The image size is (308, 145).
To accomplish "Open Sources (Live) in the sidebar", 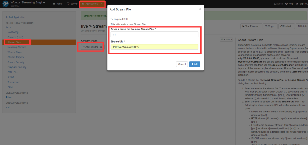I will click(15, 37).
